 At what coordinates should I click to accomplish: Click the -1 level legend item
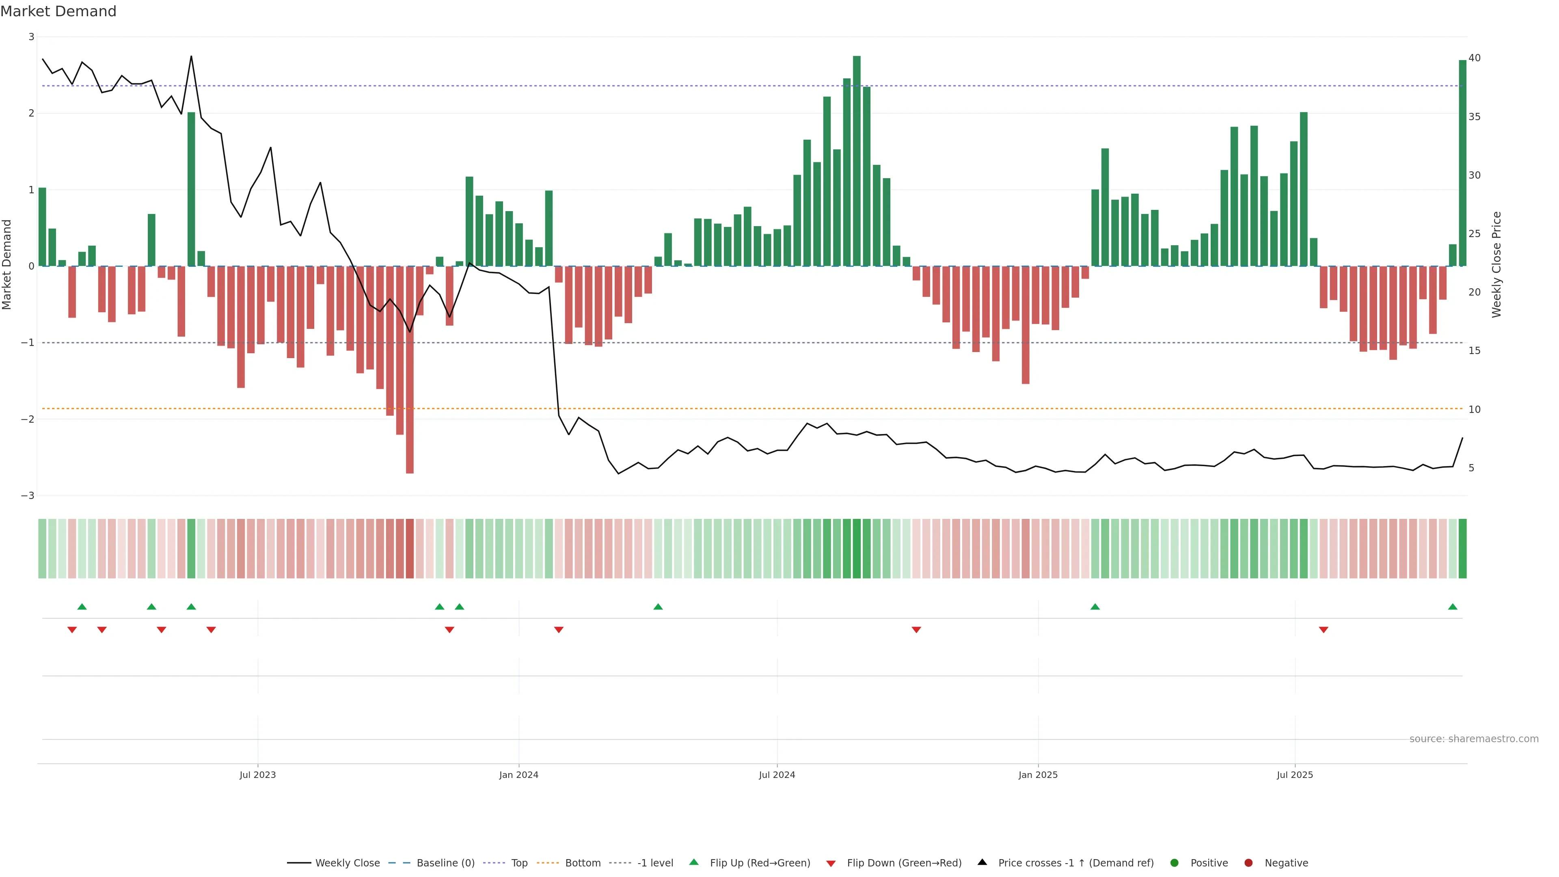tap(655, 862)
